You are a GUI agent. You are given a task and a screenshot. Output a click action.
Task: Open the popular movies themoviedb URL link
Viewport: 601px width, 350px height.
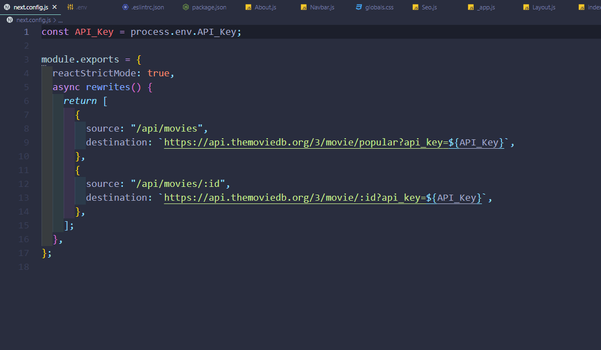pos(334,143)
